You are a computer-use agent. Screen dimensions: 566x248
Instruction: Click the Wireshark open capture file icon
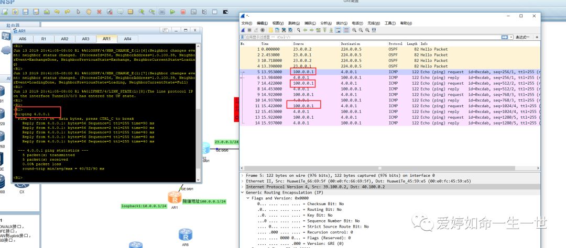(x=270, y=30)
